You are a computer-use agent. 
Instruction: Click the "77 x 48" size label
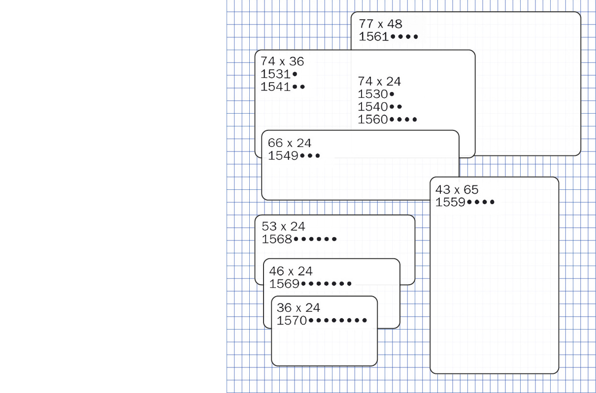(380, 24)
